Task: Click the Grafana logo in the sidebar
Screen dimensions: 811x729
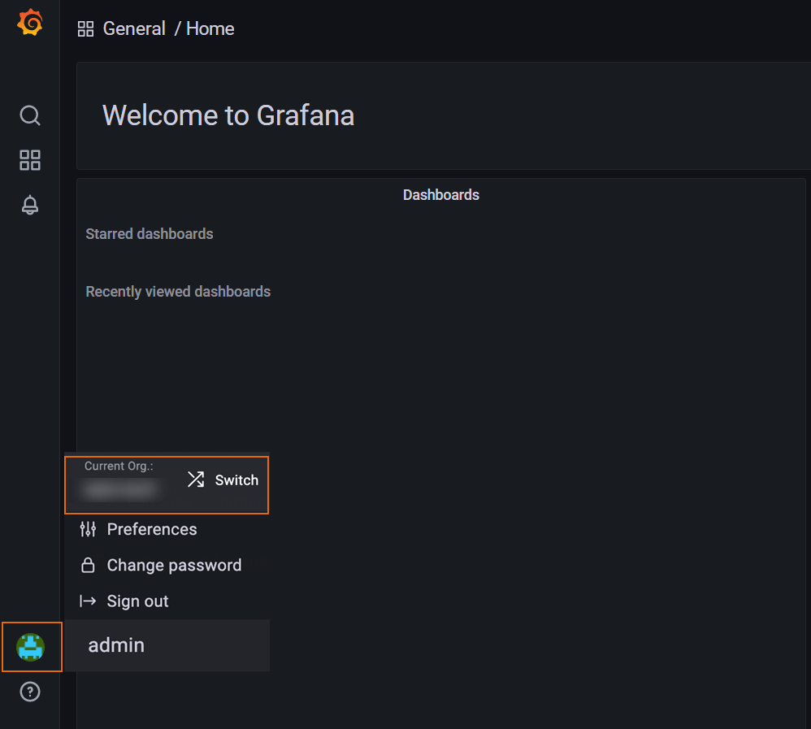Action: [30, 24]
